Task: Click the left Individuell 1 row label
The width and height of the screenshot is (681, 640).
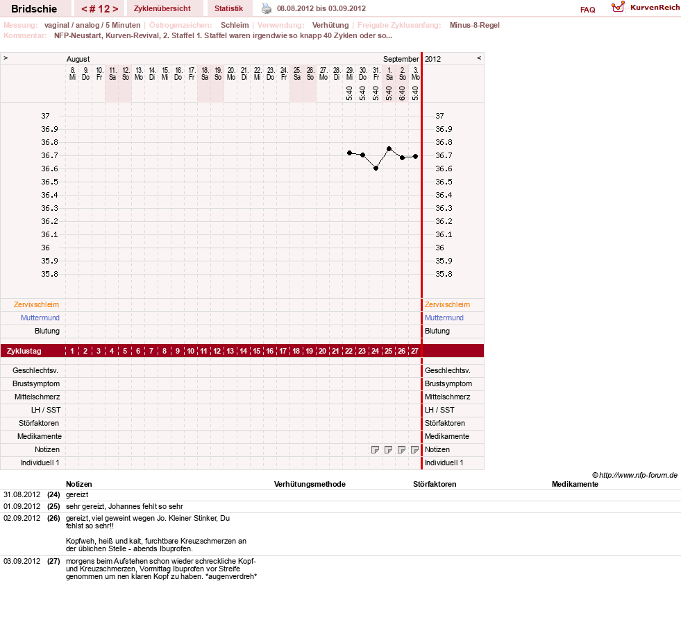Action: click(x=40, y=463)
